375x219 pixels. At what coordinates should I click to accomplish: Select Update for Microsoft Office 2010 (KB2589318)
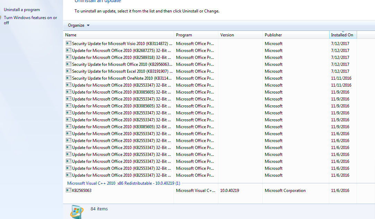point(122,58)
